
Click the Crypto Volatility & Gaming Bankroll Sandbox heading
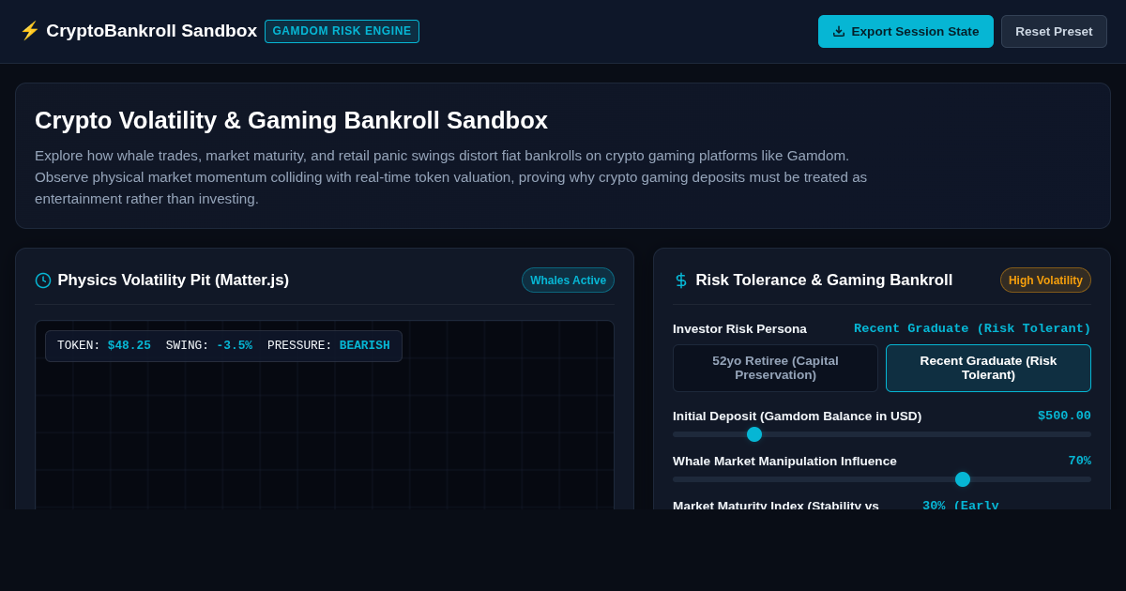(x=291, y=120)
